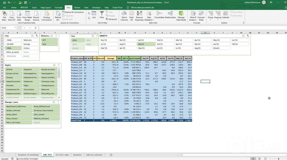Image resolution: width=287 pixels, height=160 pixels.
Task: Open Manage Data Model
Action: pyautogui.click(x=181, y=16)
